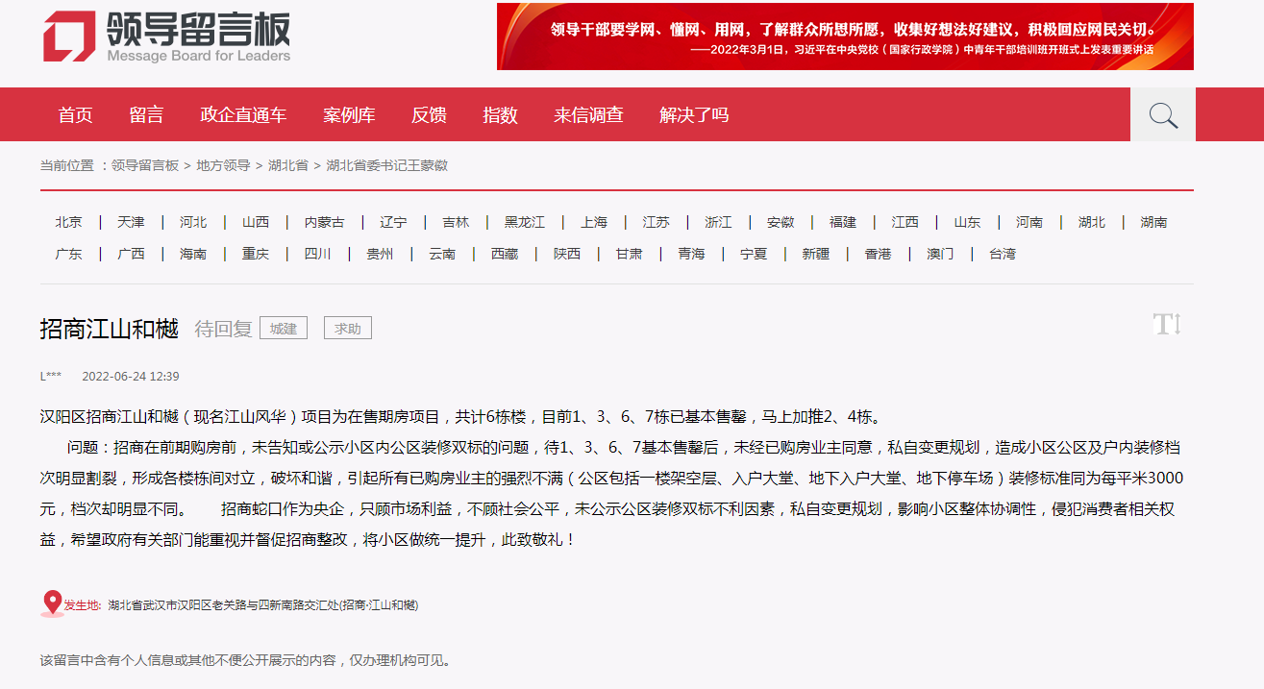Image resolution: width=1264 pixels, height=689 pixels.
Task: Select 台湾 from the region list
Action: (x=1003, y=254)
